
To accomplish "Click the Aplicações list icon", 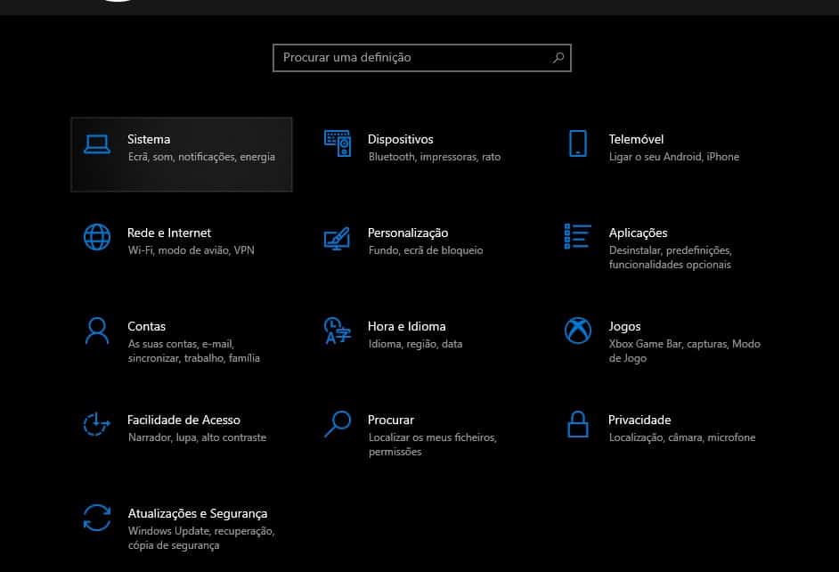I will (x=578, y=236).
